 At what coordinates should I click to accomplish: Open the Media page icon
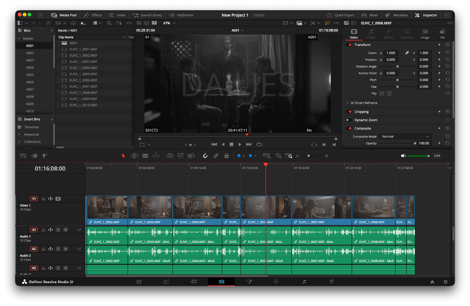(139, 282)
